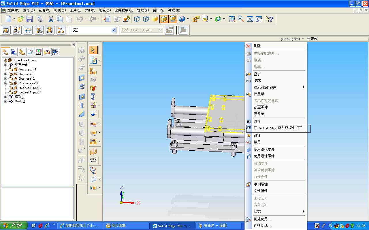The width and height of the screenshot is (369, 230).
Task: Open the Parts Library tab icon in the side panel
Action: [14, 52]
